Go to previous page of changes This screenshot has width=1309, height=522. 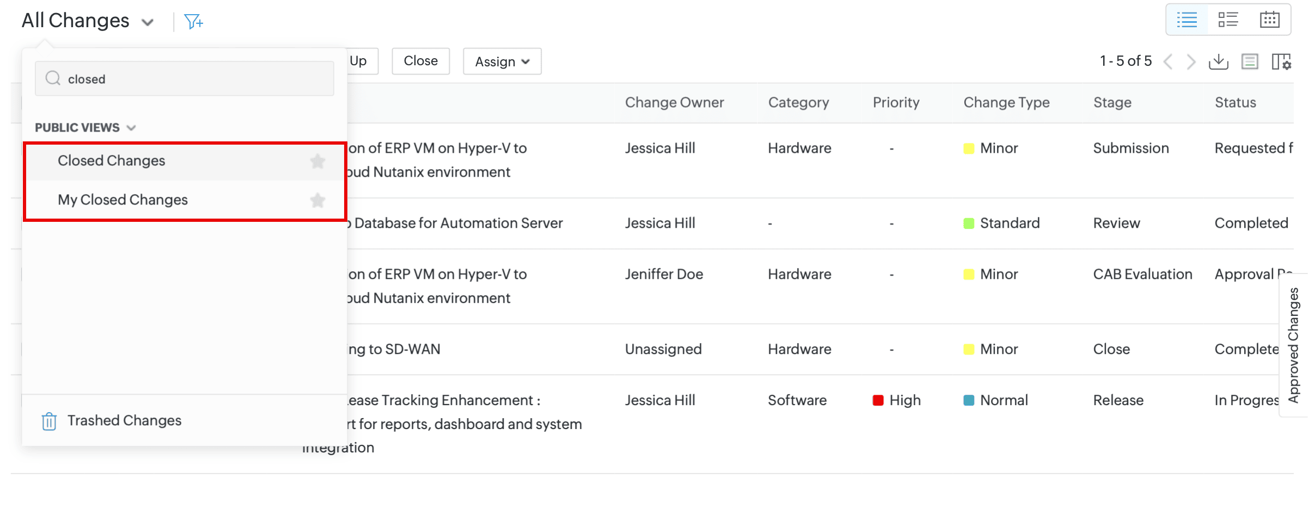tap(1168, 61)
